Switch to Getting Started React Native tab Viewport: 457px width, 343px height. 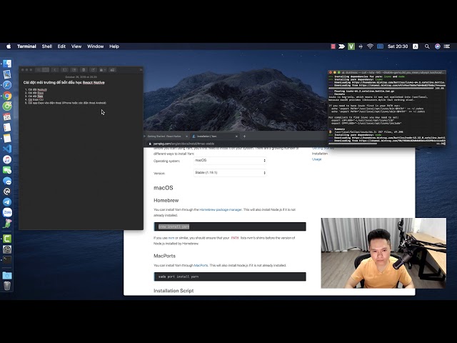164,136
